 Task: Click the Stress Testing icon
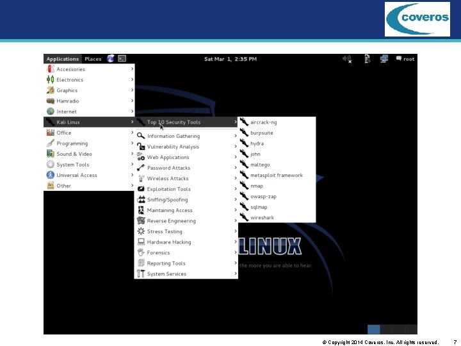[x=141, y=231]
